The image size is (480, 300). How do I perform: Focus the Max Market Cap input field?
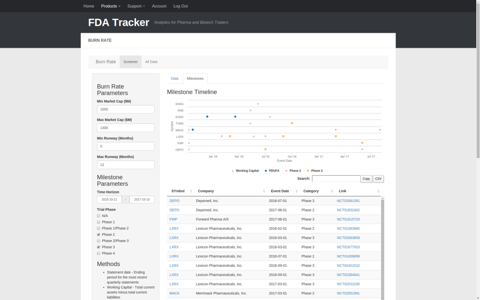coord(126,127)
